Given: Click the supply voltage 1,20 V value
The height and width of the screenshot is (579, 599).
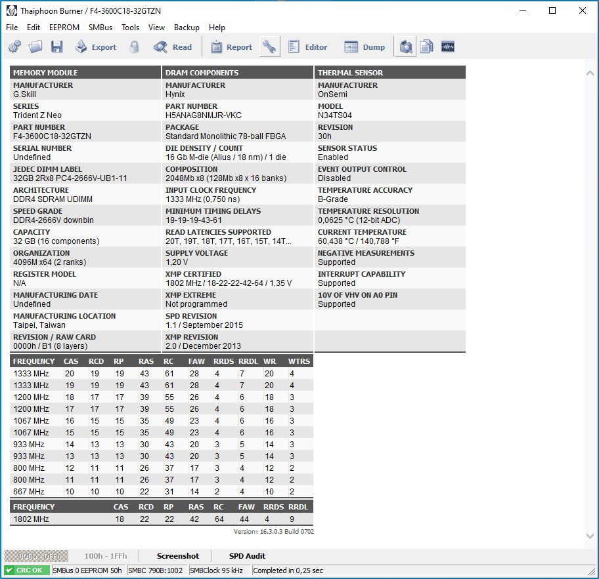Looking at the screenshot, I should pos(177,262).
